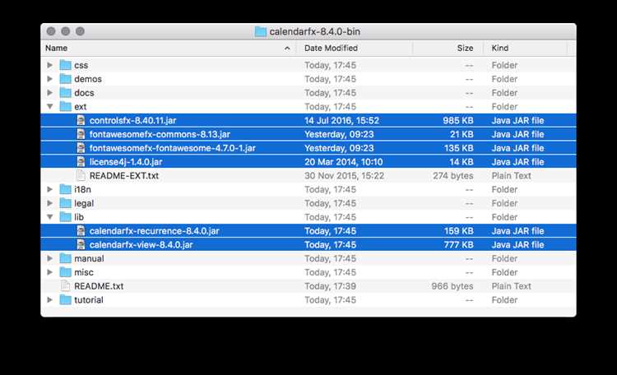Expand the tutorial folder disclosure triangle
617x375 pixels.
49,299
